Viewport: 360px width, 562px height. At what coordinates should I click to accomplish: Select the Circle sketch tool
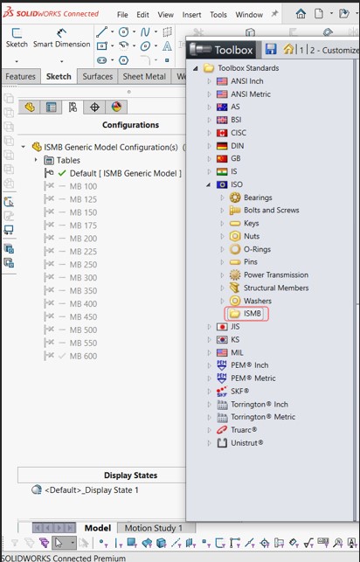[x=123, y=31]
